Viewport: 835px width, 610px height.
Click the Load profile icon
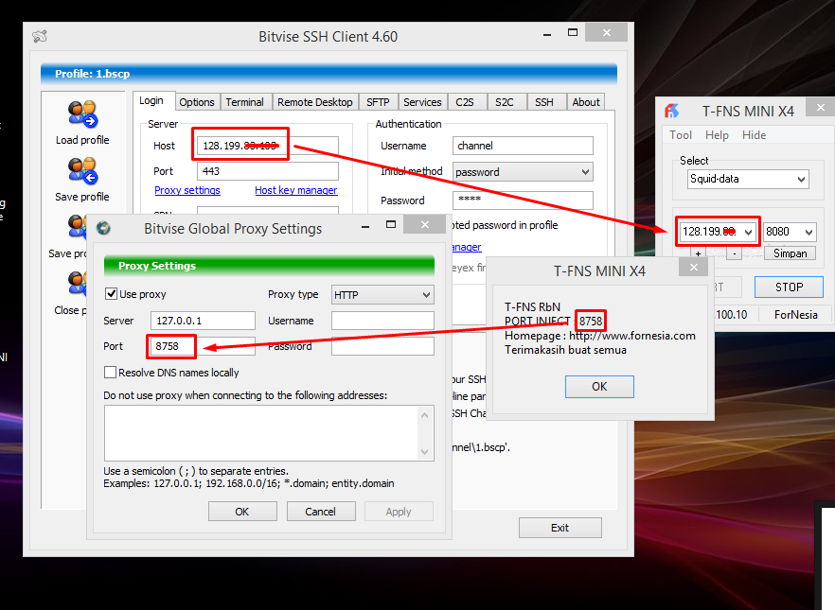[82, 113]
